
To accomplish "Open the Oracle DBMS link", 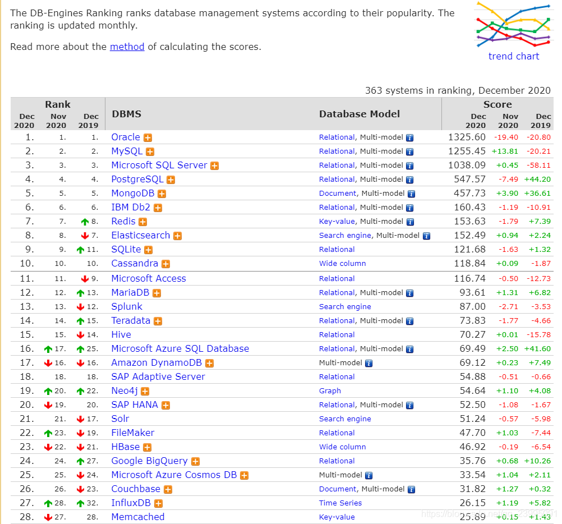I will (126, 137).
